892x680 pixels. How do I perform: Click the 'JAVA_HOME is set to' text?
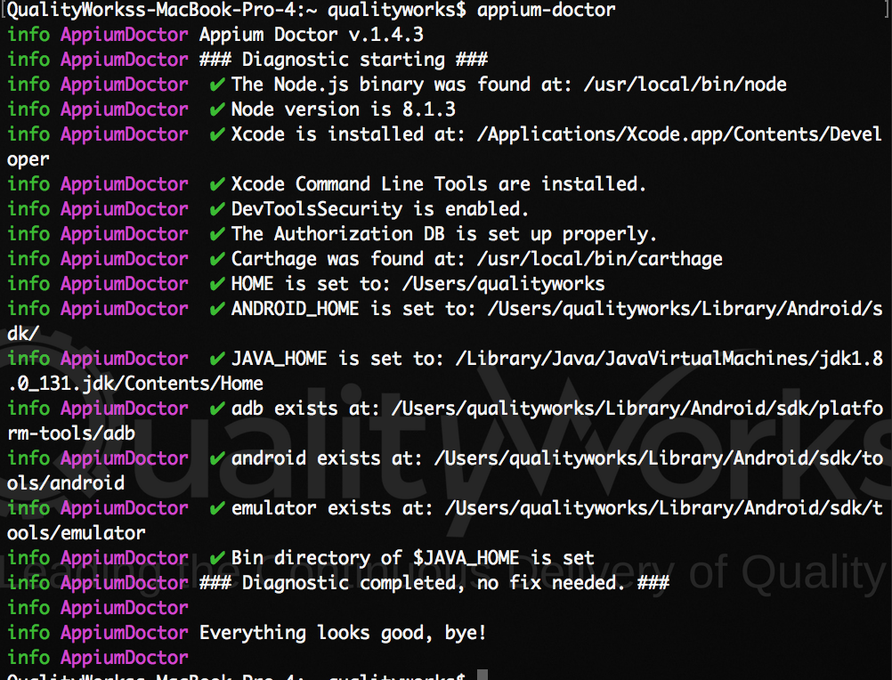pyautogui.click(x=337, y=359)
